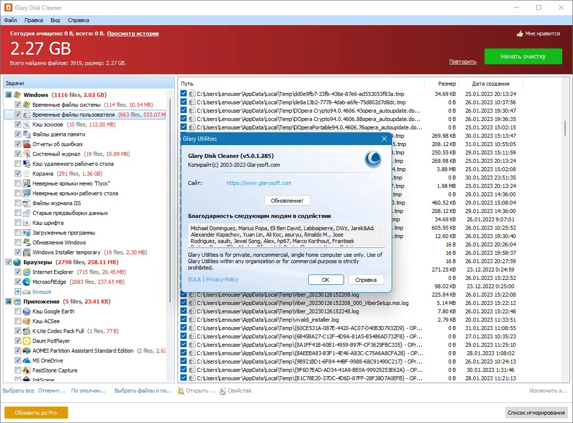Viewport: 573px width, 423px height.
Task: Open the Правка menu
Action: pos(33,21)
